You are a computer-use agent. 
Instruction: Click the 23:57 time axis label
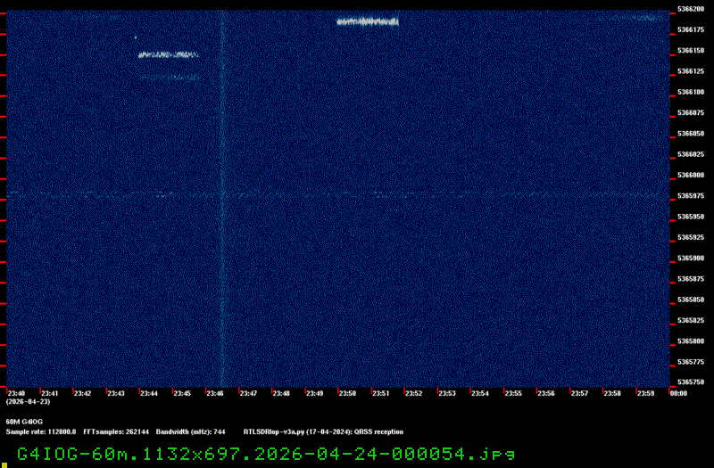(x=579, y=393)
